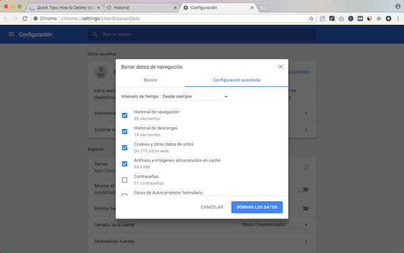404x253 pixels.
Task: Switch to Quick Tips browser tab
Action: 65,7
